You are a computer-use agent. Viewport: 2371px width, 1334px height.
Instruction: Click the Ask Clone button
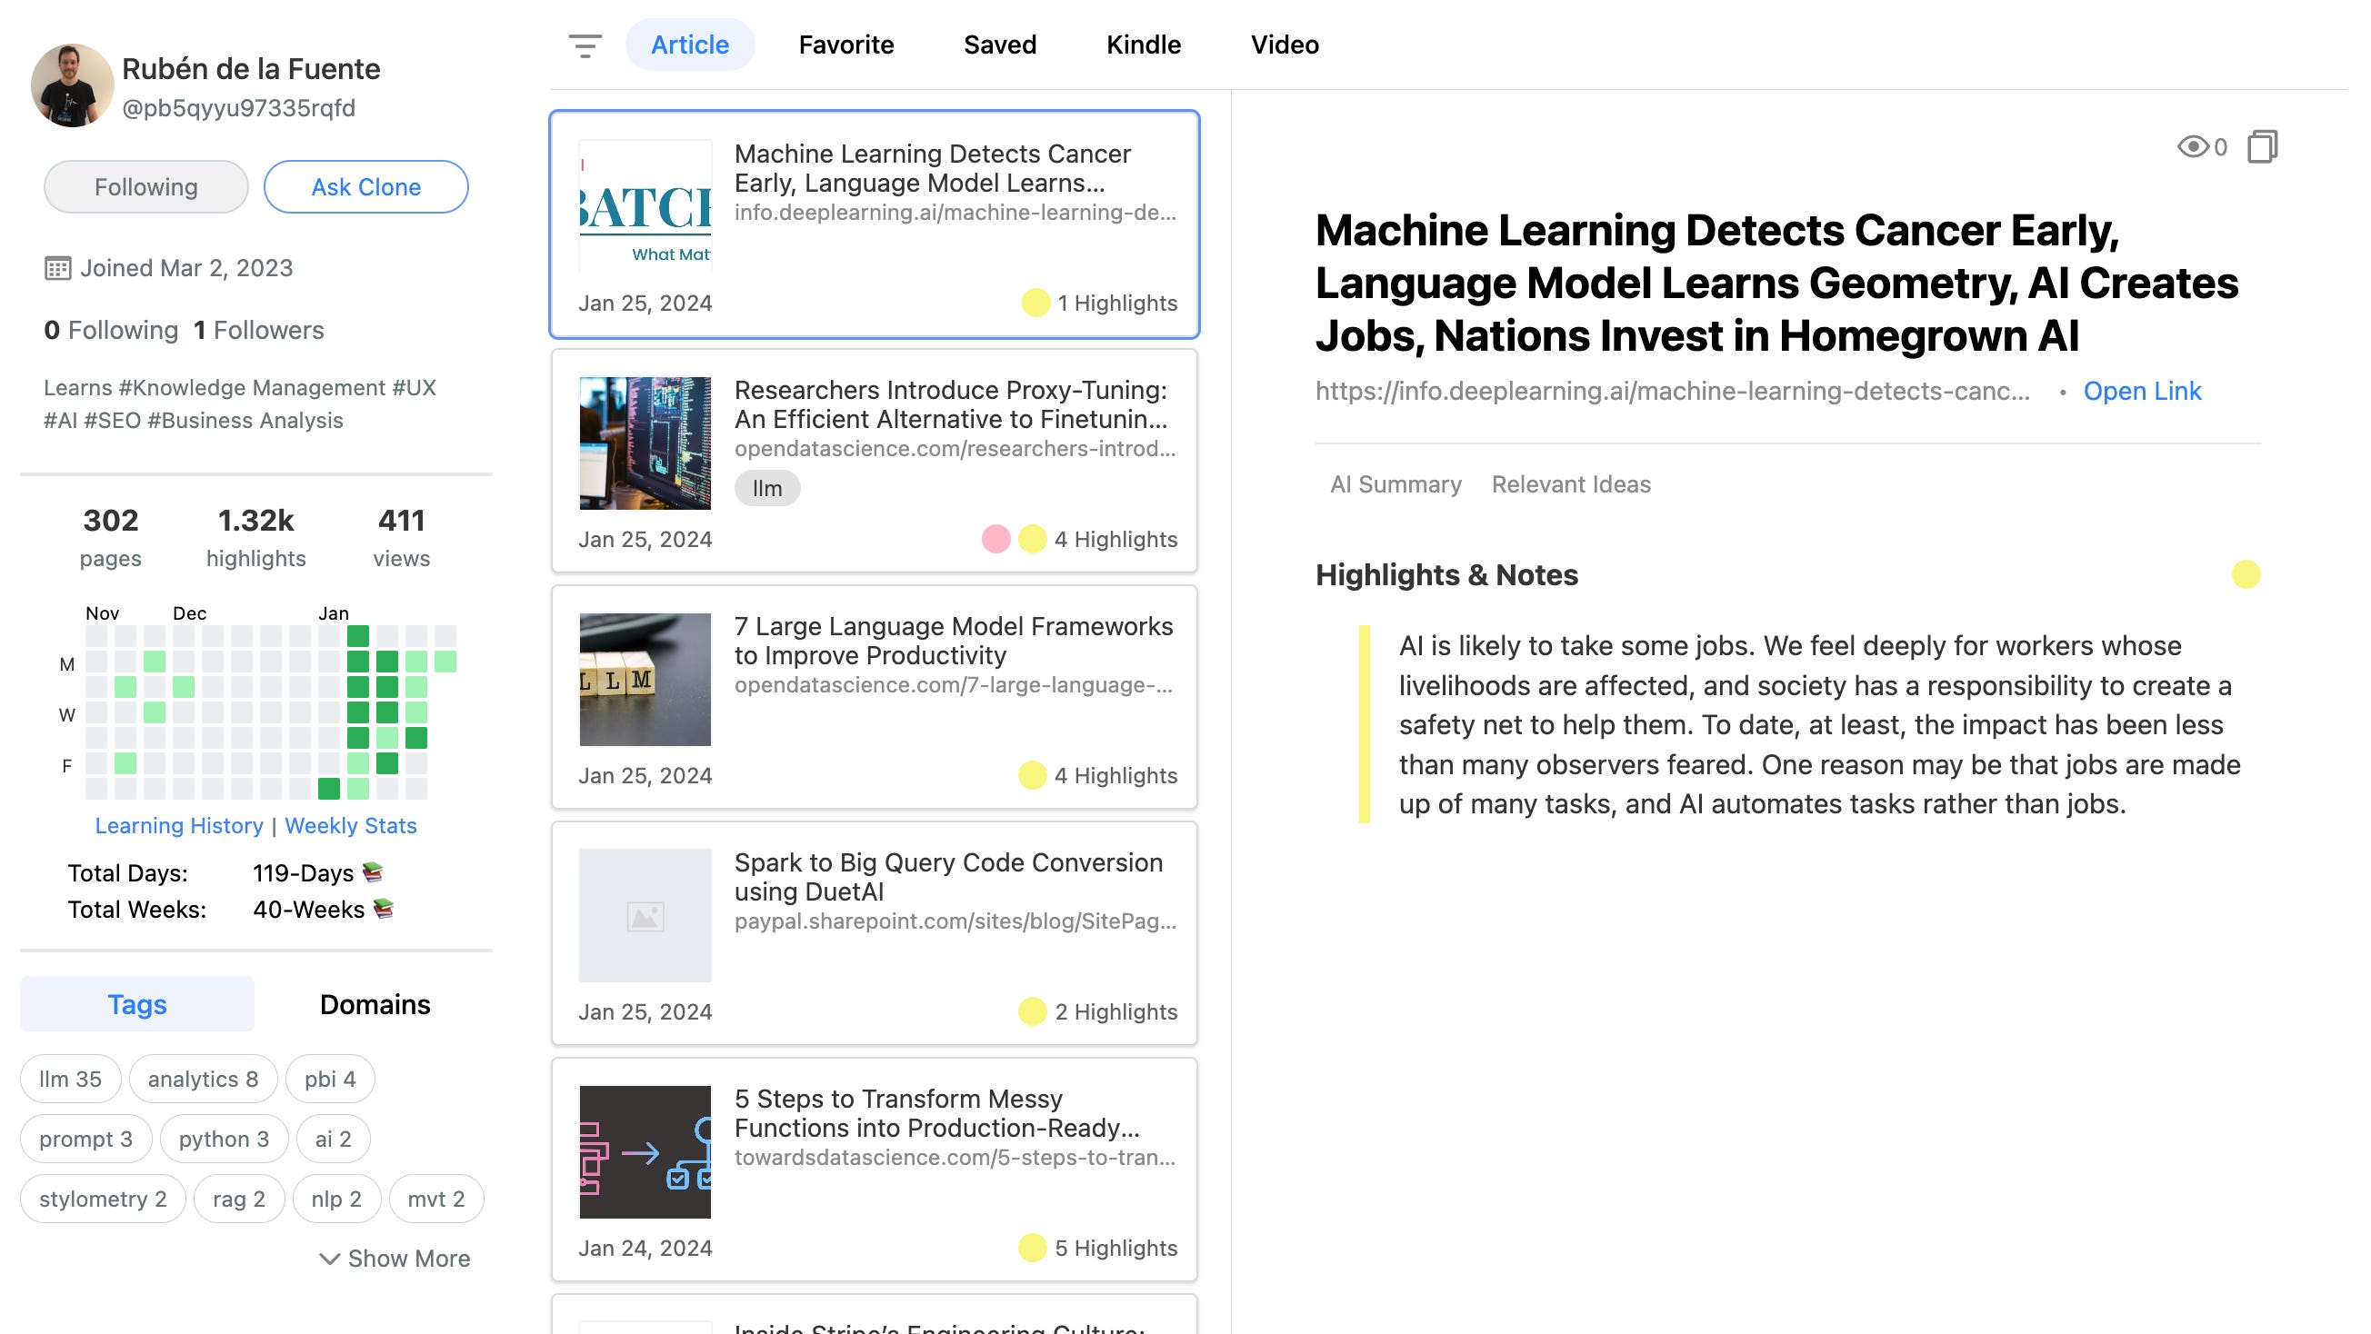[x=365, y=187]
